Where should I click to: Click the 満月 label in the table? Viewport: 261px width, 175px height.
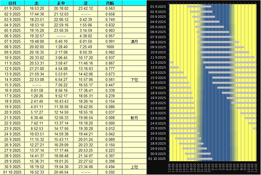click(134, 41)
